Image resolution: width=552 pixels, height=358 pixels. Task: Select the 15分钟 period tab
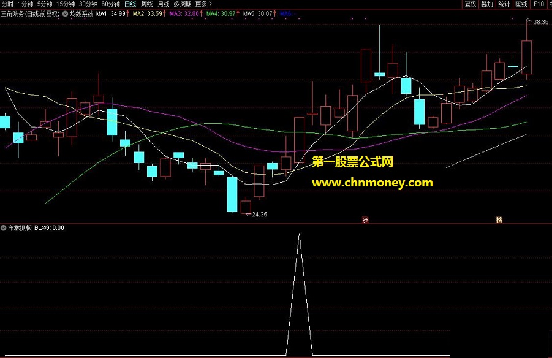click(66, 4)
